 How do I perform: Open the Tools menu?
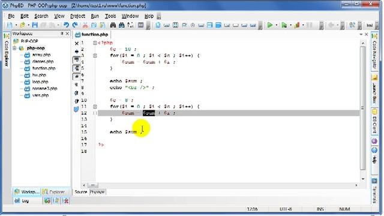coord(110,16)
